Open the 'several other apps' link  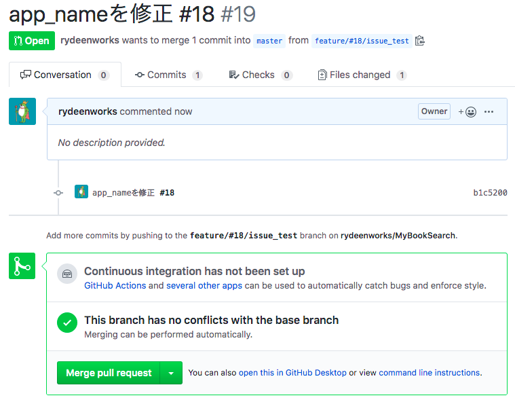tap(204, 285)
